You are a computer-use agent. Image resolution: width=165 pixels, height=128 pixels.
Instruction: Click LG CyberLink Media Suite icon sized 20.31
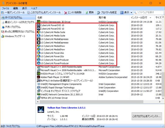click(x=39, y=36)
